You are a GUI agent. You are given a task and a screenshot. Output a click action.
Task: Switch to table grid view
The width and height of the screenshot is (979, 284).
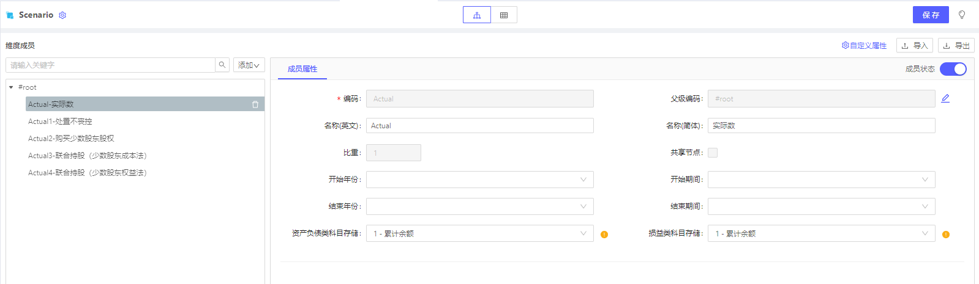[x=504, y=15]
